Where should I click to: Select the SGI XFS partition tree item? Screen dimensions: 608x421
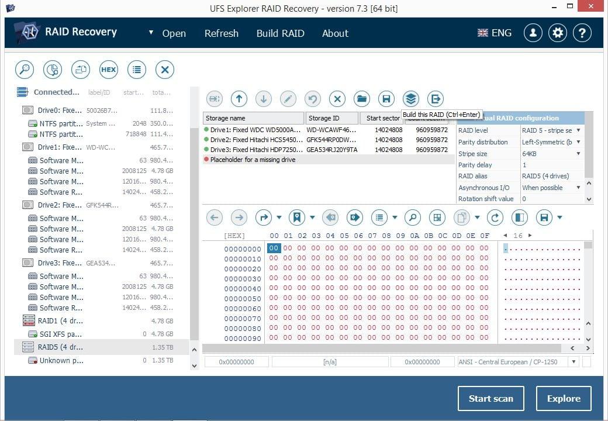pyautogui.click(x=101, y=334)
